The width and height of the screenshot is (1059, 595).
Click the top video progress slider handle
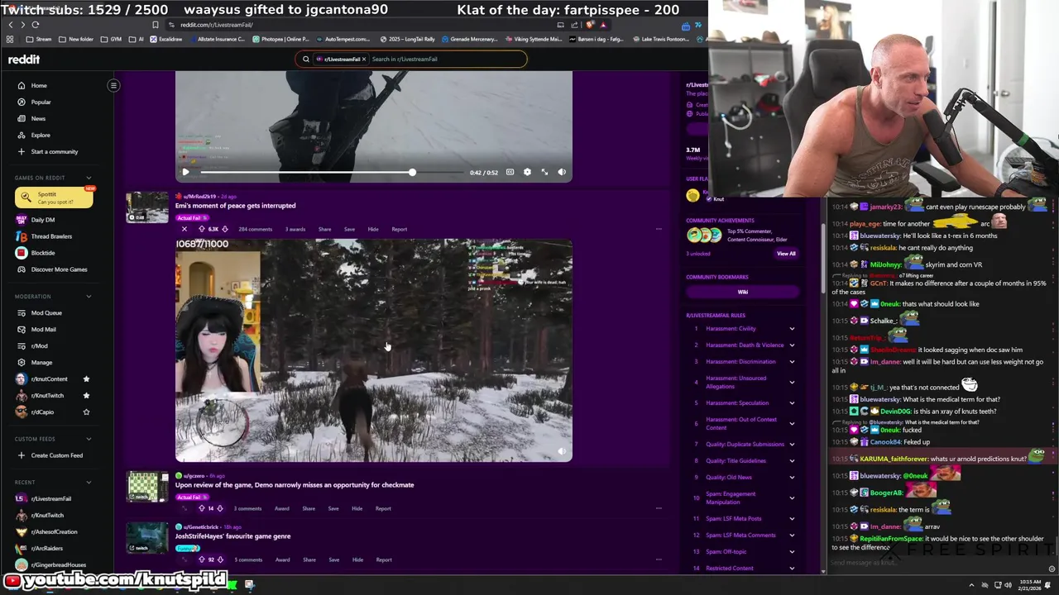pyautogui.click(x=412, y=172)
